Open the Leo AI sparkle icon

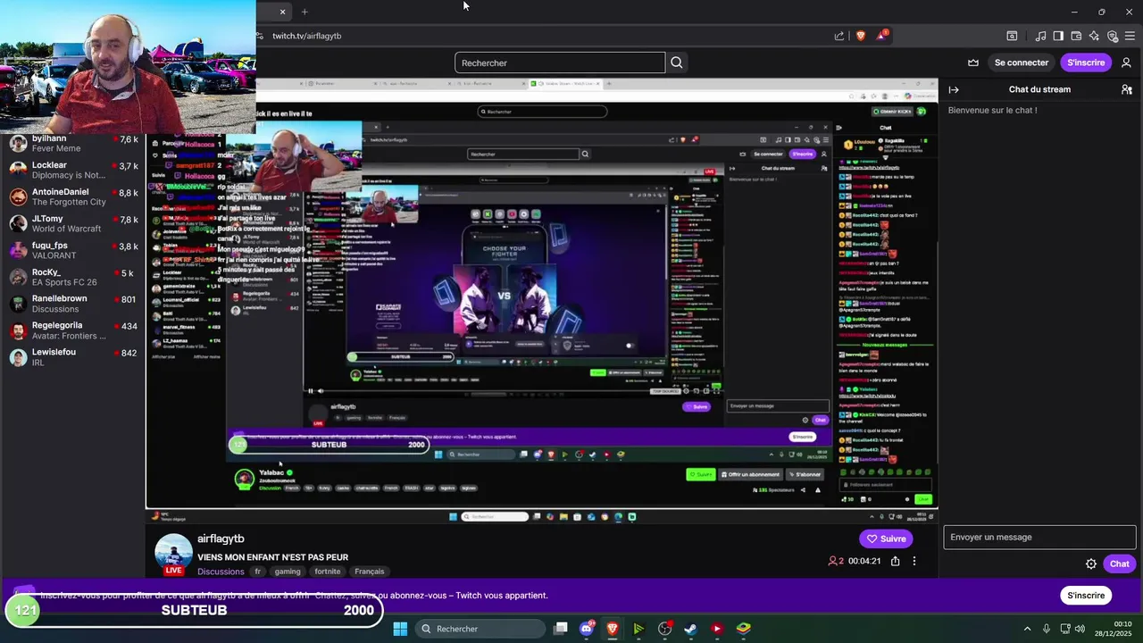tap(1094, 36)
